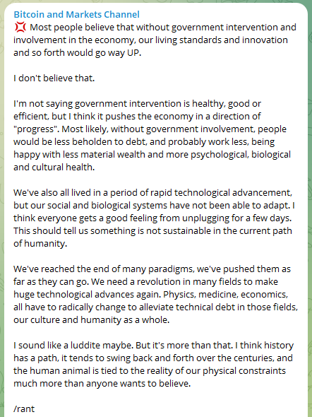Viewport: 312px width, 417px height.
Task: Click the phrase "our culture and humanity as a whole"
Action: [x=90, y=320]
